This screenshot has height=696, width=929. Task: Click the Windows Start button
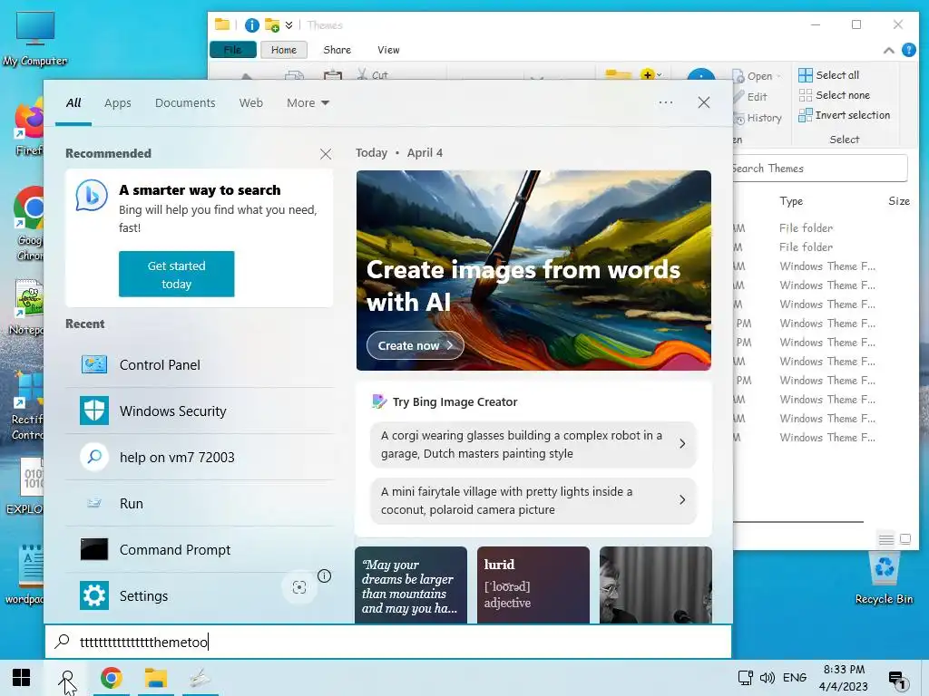tap(22, 678)
